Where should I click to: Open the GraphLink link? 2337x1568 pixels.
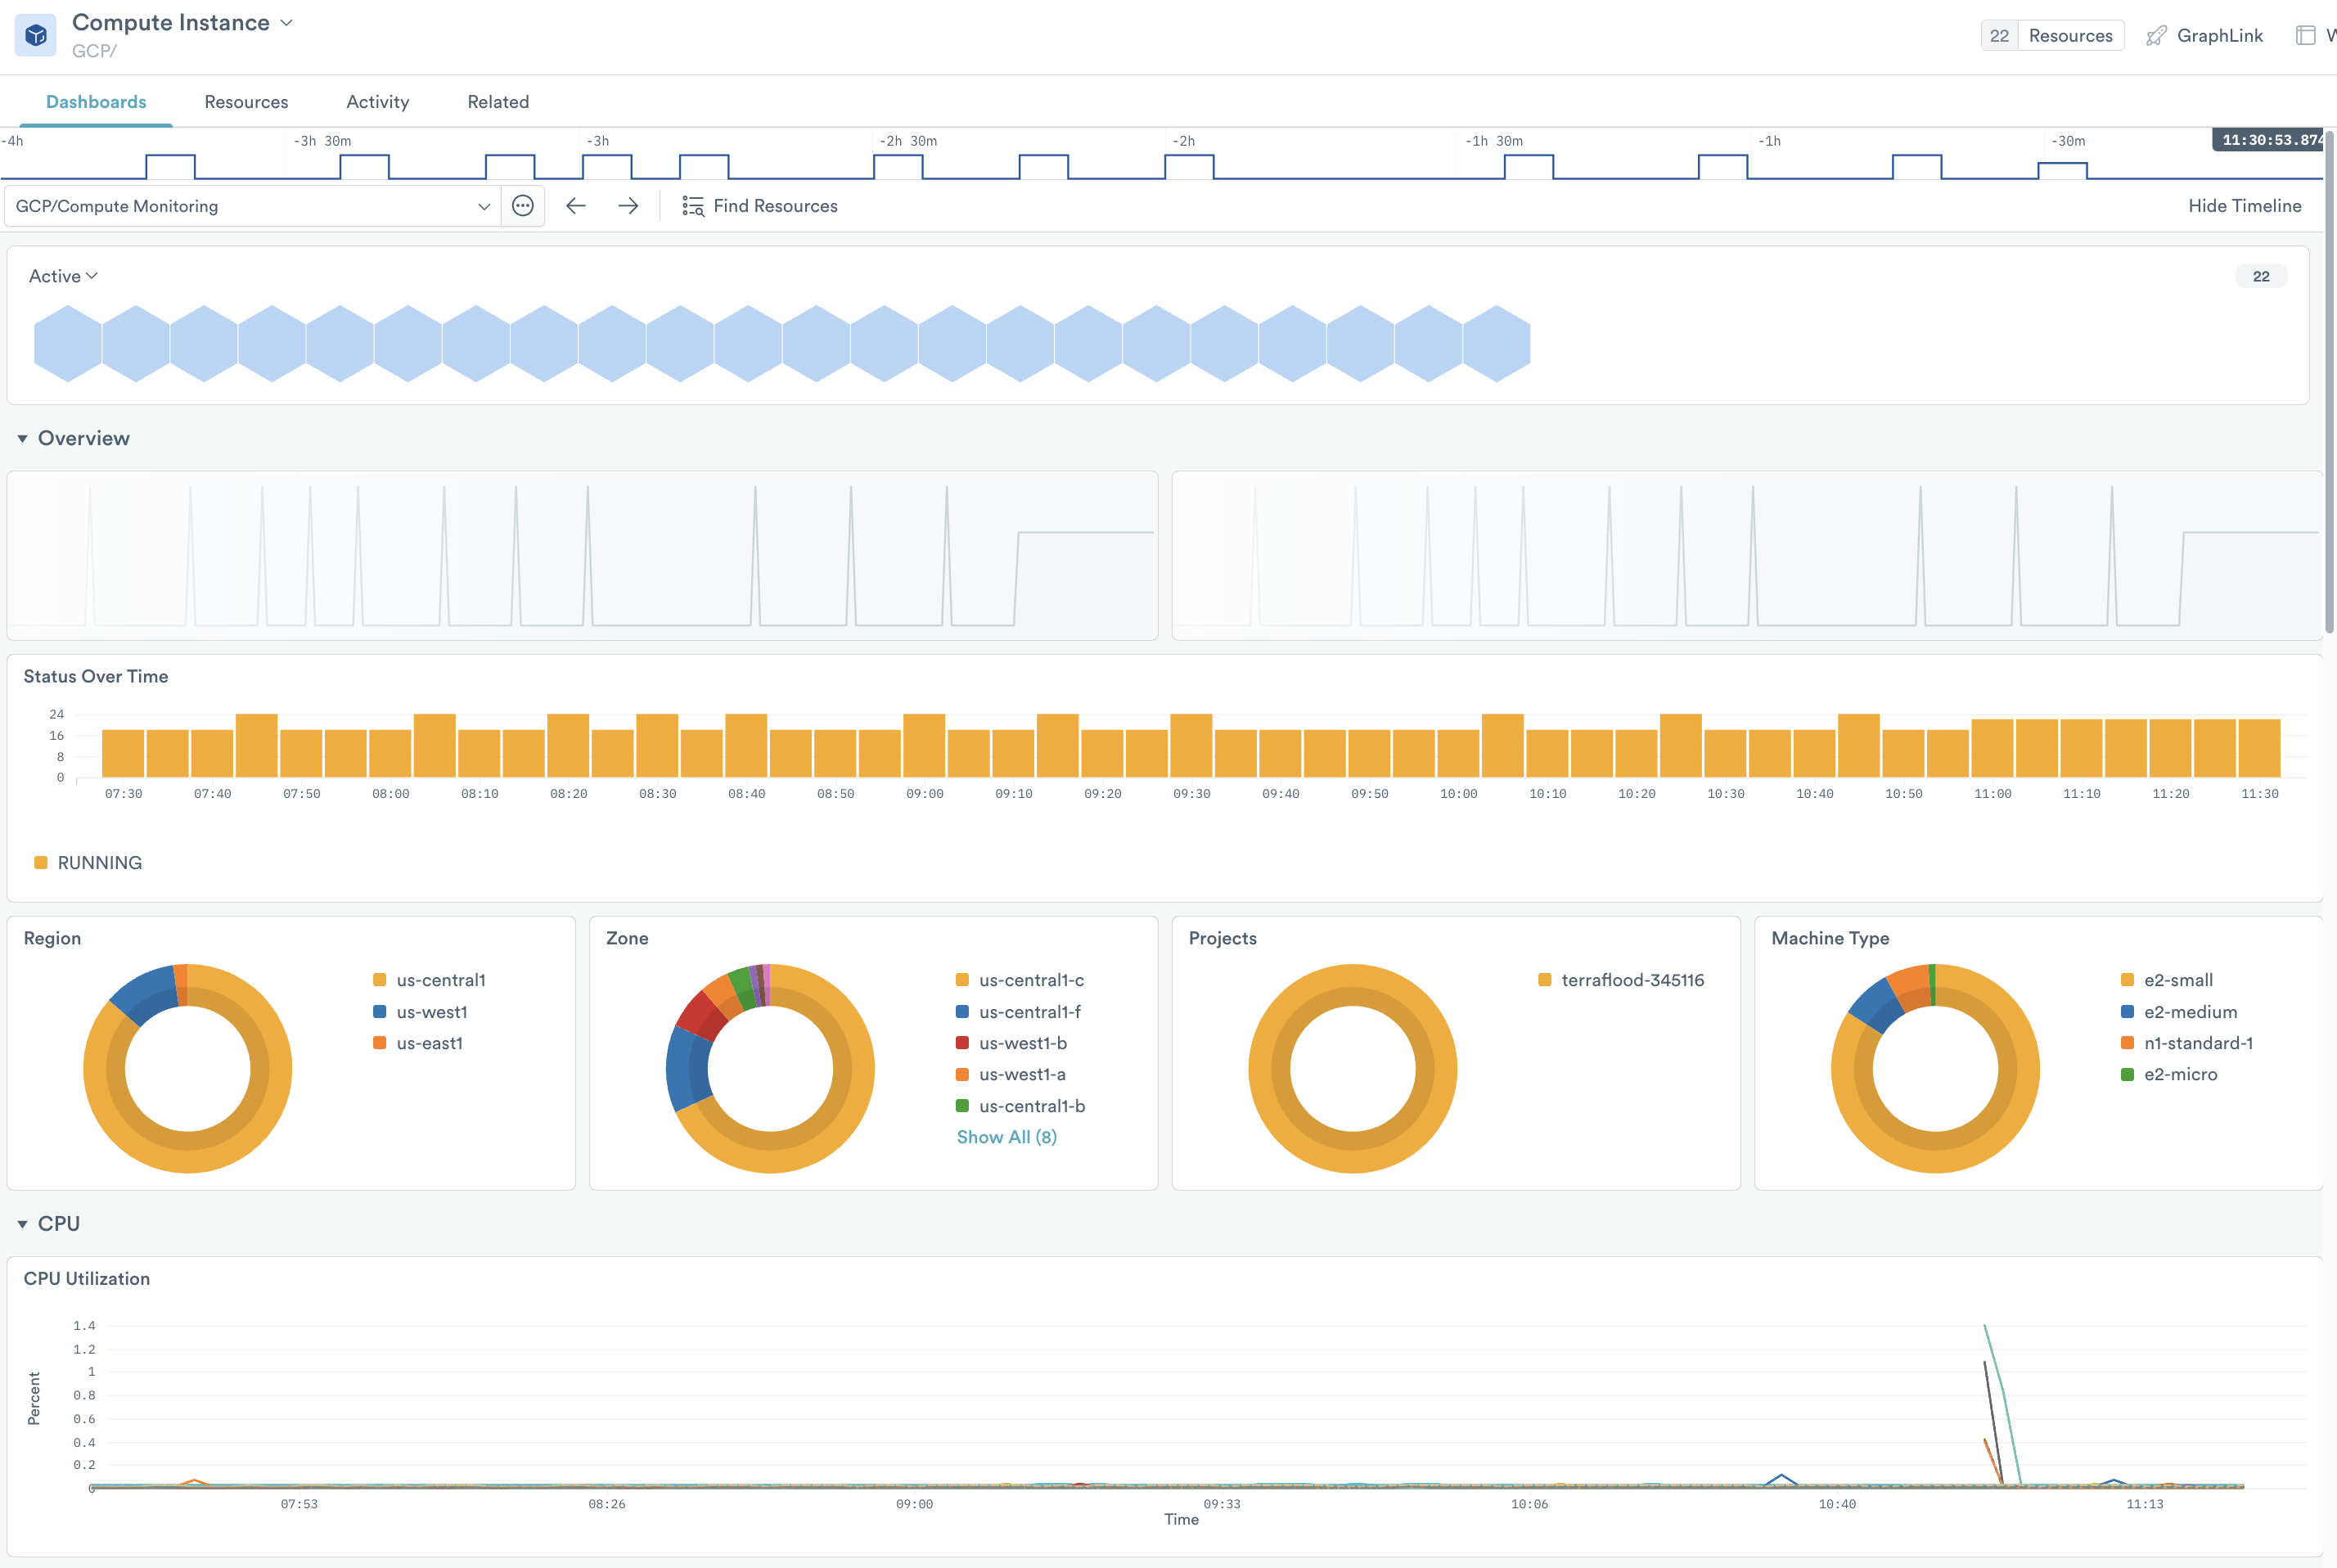[x=2219, y=36]
